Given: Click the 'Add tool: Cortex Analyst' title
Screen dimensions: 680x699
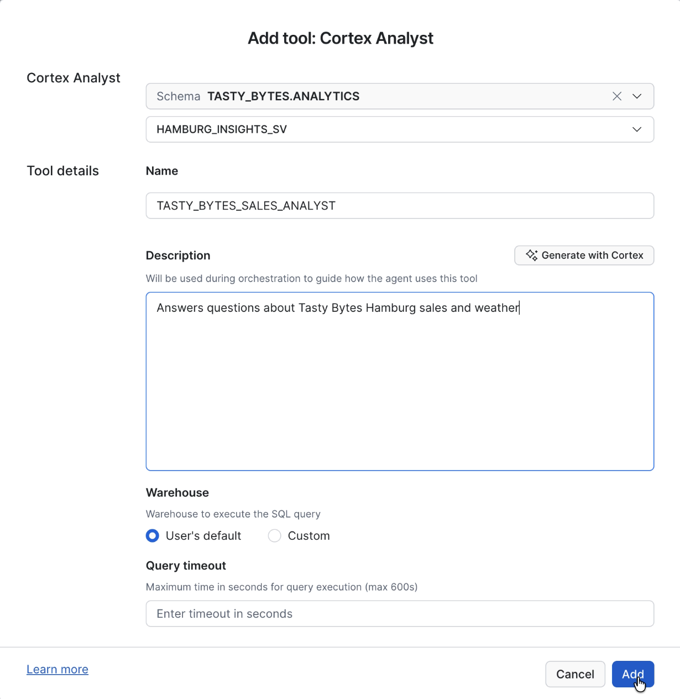Looking at the screenshot, I should click(x=341, y=38).
